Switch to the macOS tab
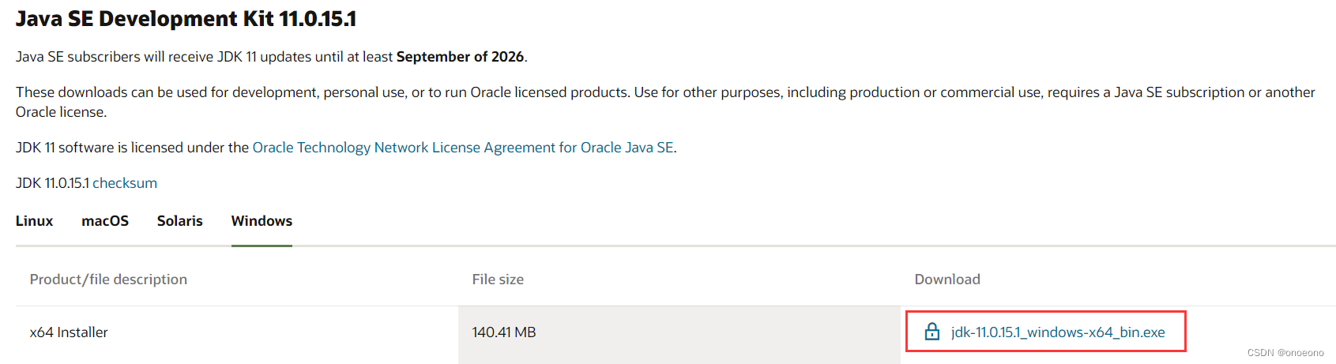Image resolution: width=1336 pixels, height=364 pixels. tap(105, 221)
